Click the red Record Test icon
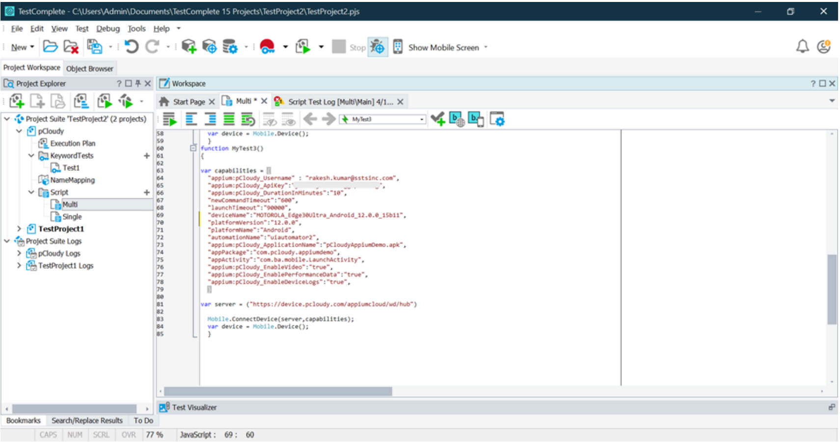Viewport: 840px width, 442px height. 267,47
